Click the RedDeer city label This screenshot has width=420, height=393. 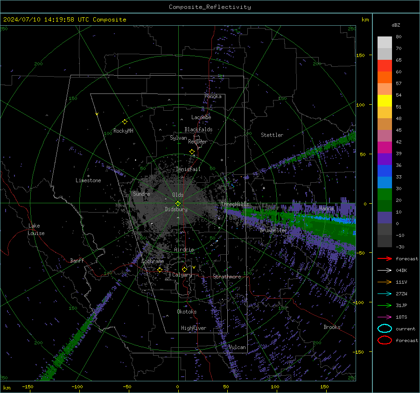coord(198,142)
